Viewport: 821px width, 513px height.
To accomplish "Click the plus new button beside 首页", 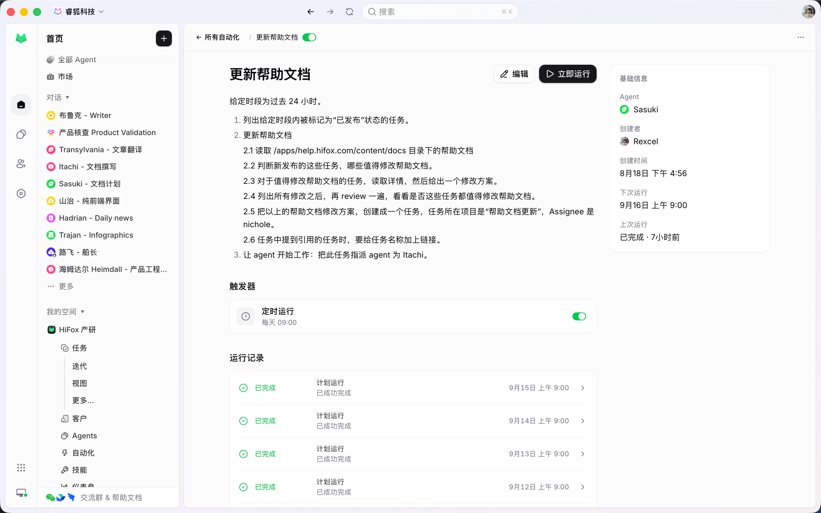I will tap(164, 38).
